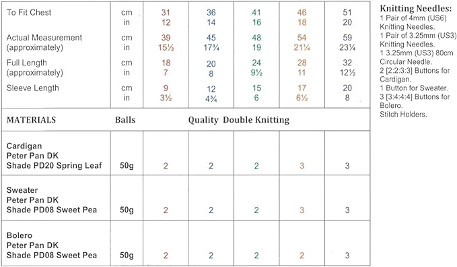Select the 51 cm chest size value
This screenshot has width=457, height=267.
point(347,12)
